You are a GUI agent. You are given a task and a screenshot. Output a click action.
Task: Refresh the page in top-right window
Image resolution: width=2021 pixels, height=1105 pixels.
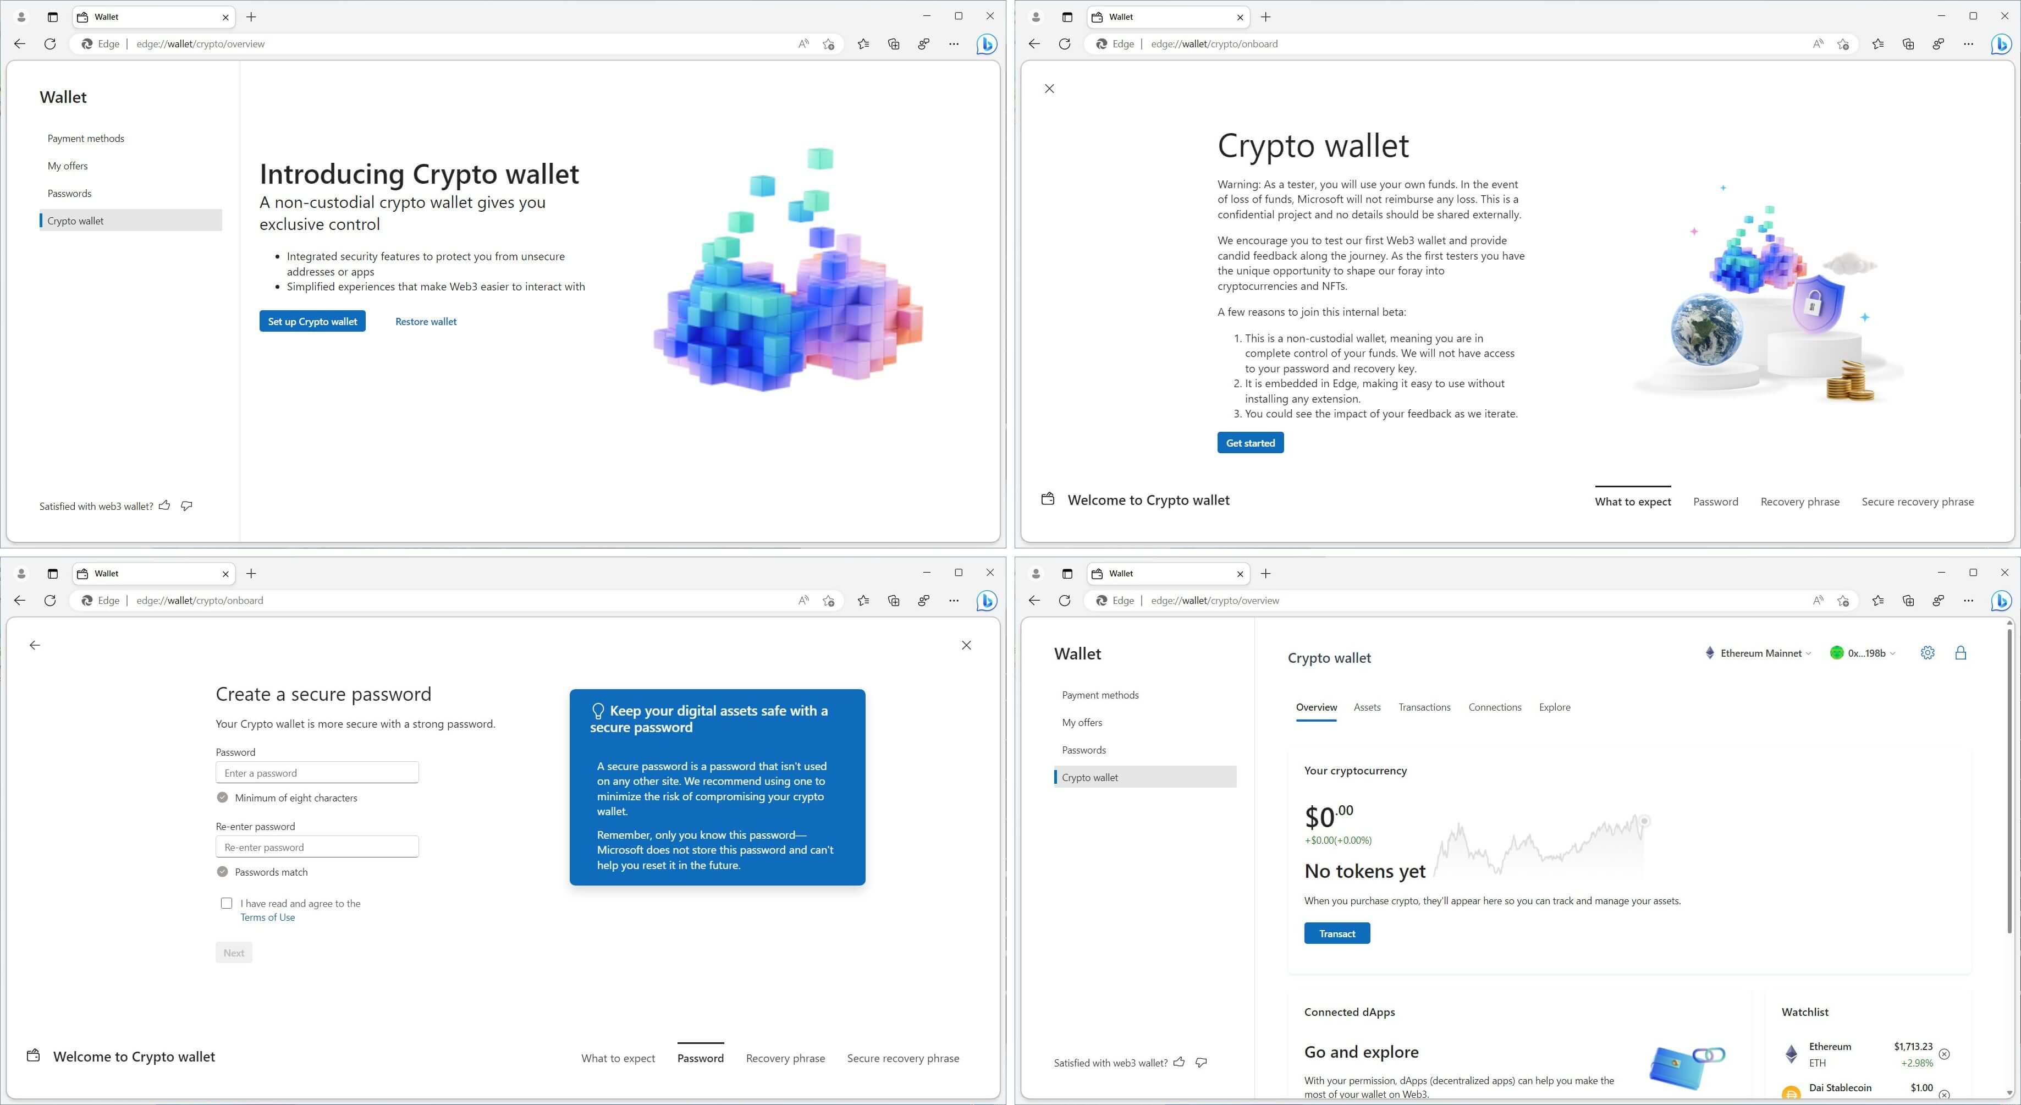1065,44
